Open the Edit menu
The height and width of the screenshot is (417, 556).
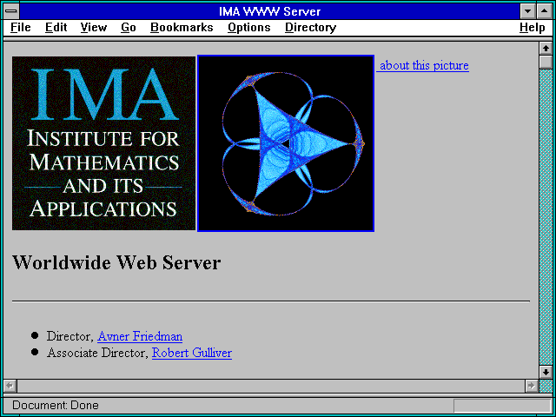(56, 27)
